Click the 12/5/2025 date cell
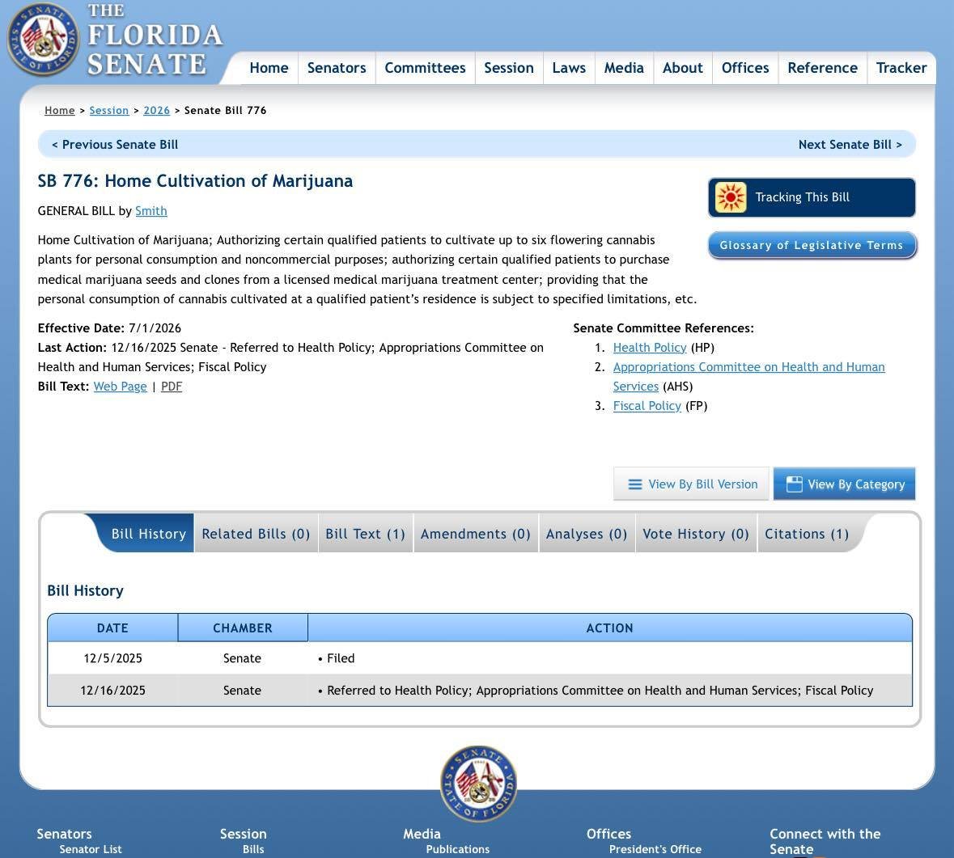Screen dimensions: 954x858 coord(112,658)
